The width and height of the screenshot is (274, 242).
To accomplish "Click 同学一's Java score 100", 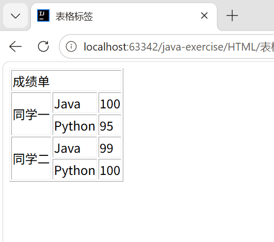I will [110, 103].
